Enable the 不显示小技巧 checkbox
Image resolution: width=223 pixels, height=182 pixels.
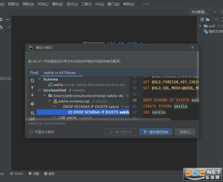tap(31, 132)
